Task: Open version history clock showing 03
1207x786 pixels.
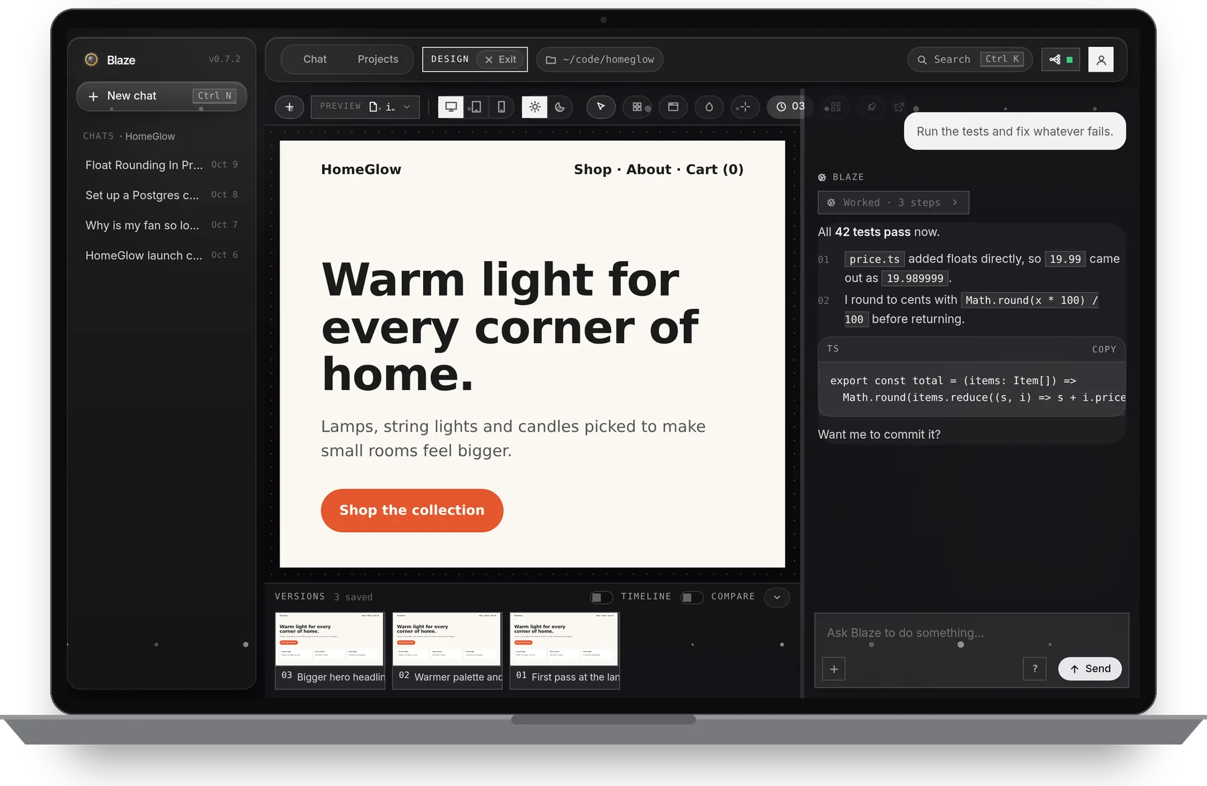Action: tap(790, 107)
